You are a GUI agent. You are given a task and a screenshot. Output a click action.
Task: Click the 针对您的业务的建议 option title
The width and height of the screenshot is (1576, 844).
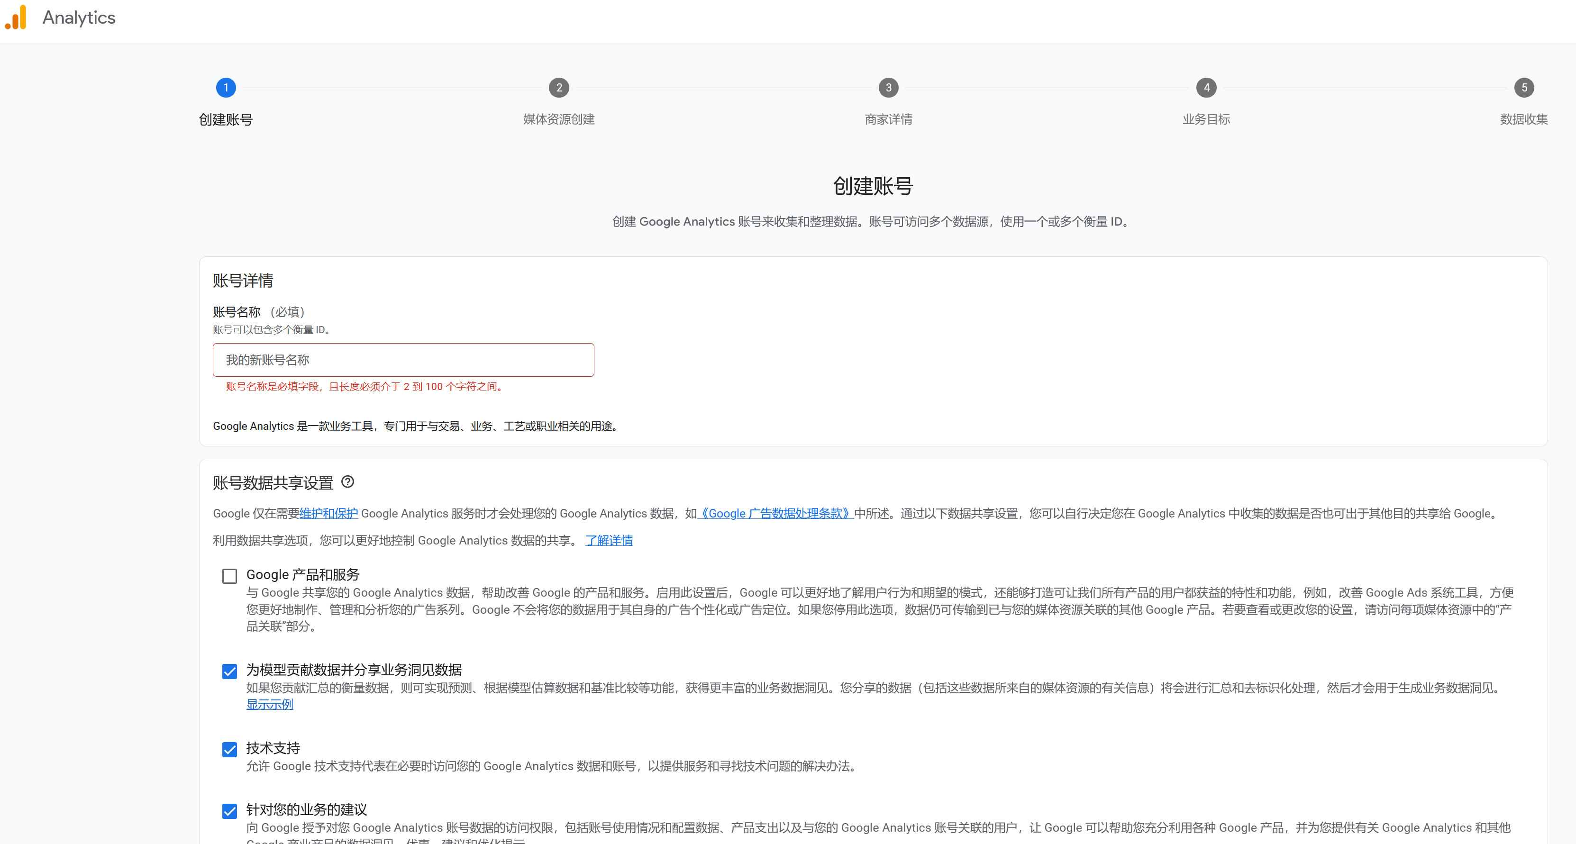[x=307, y=809]
